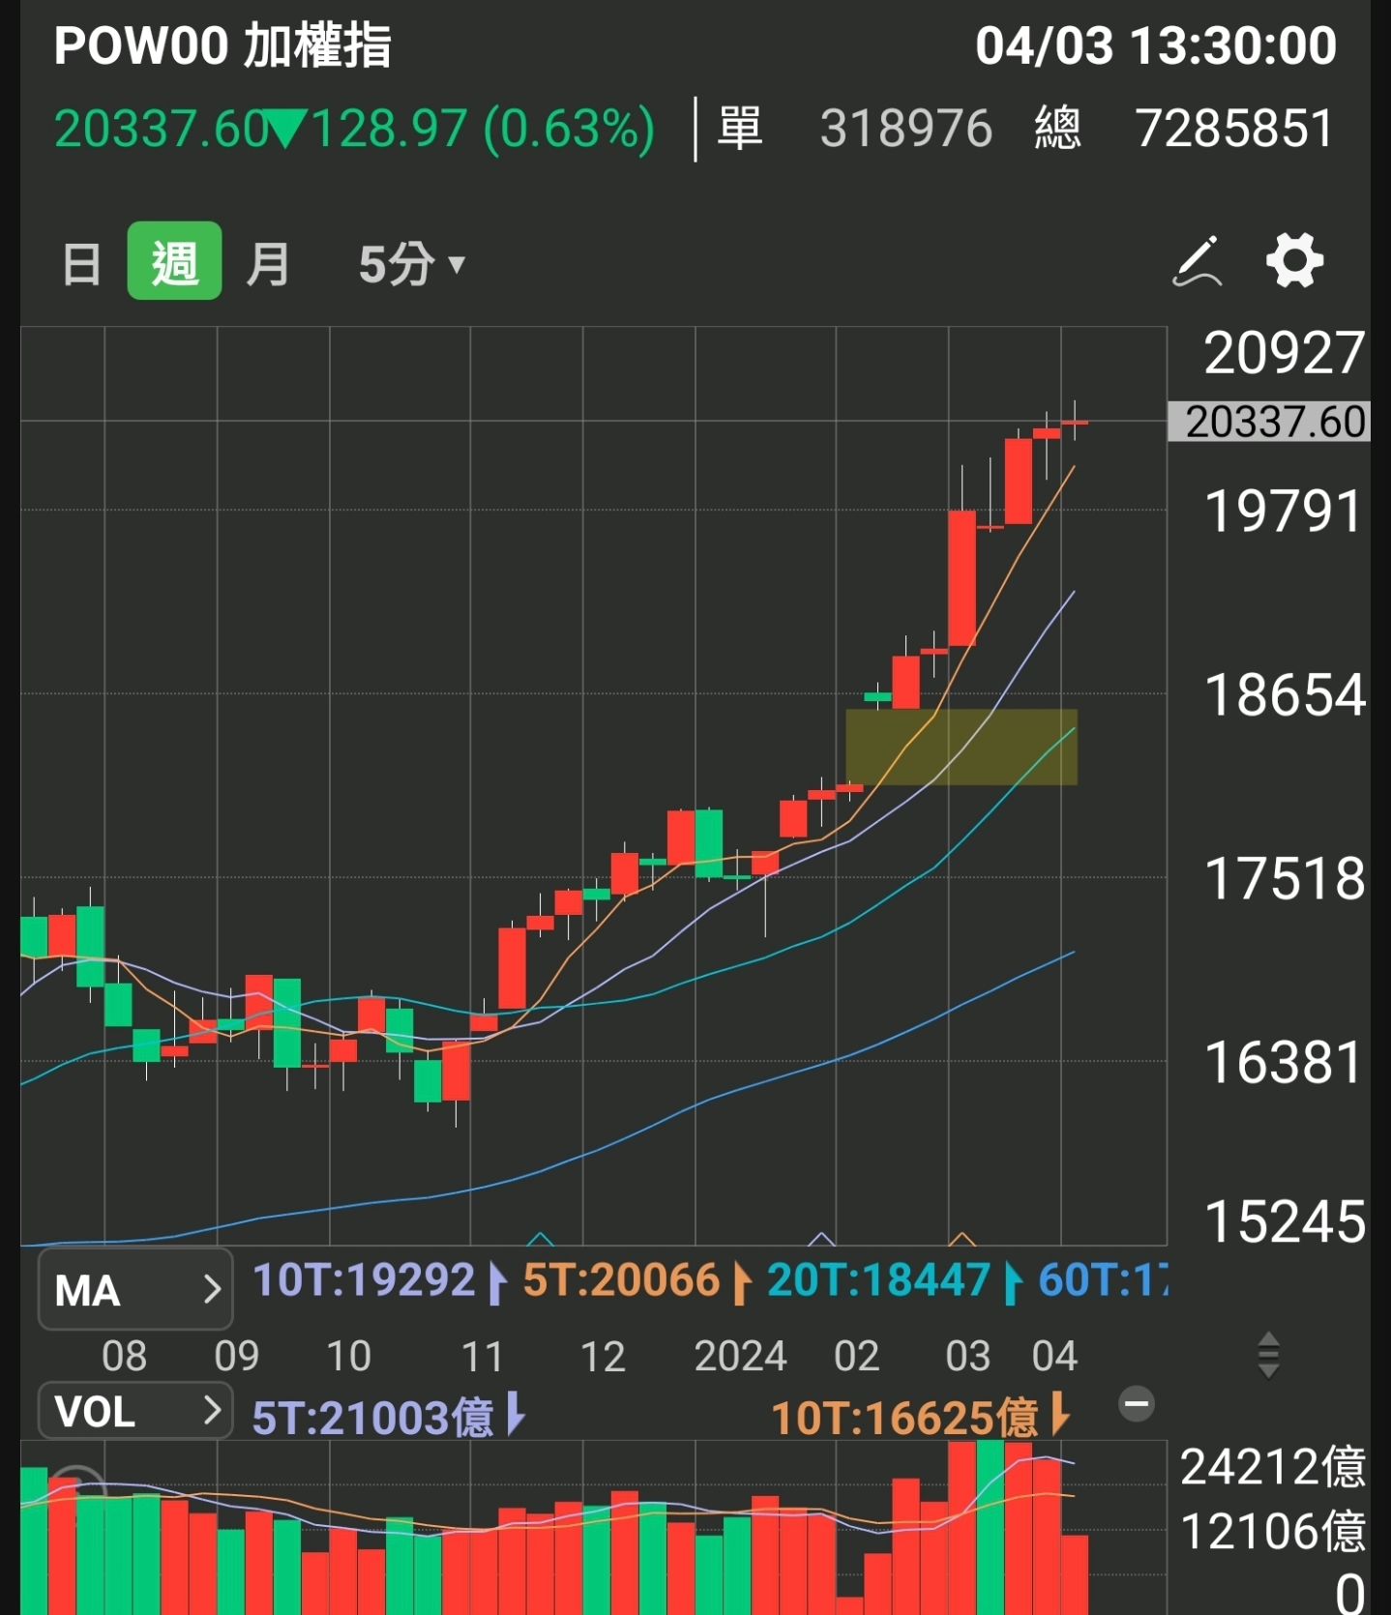This screenshot has height=1615, width=1391.
Task: Click the 12106億 volume axis label
Action: (1273, 1532)
